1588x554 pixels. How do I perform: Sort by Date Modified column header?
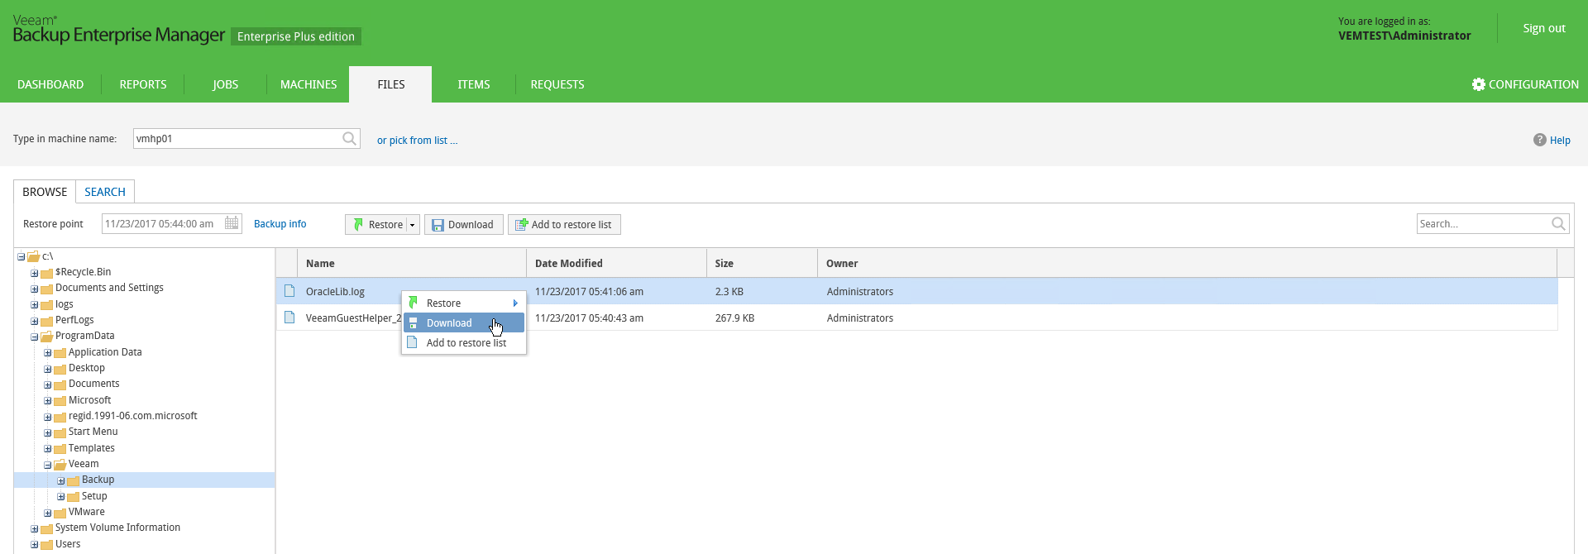point(616,263)
